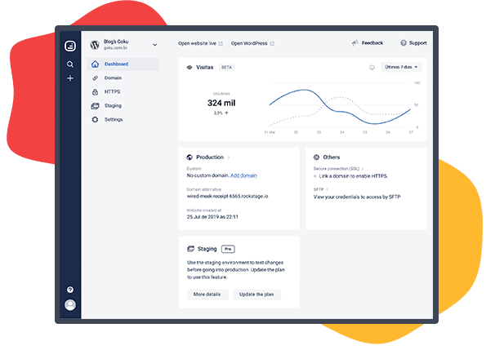Viewport: 495px width, 350px height.
Task: Click the user avatar at bottom left
Action: (70, 305)
